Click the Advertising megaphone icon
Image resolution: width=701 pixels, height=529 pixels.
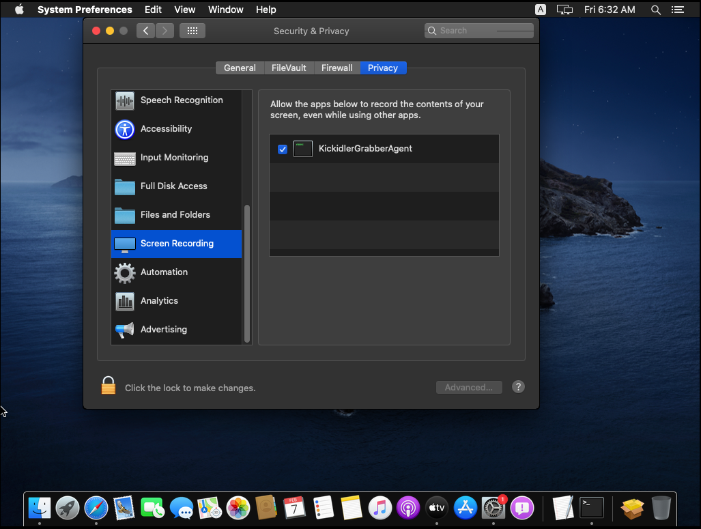[125, 330]
